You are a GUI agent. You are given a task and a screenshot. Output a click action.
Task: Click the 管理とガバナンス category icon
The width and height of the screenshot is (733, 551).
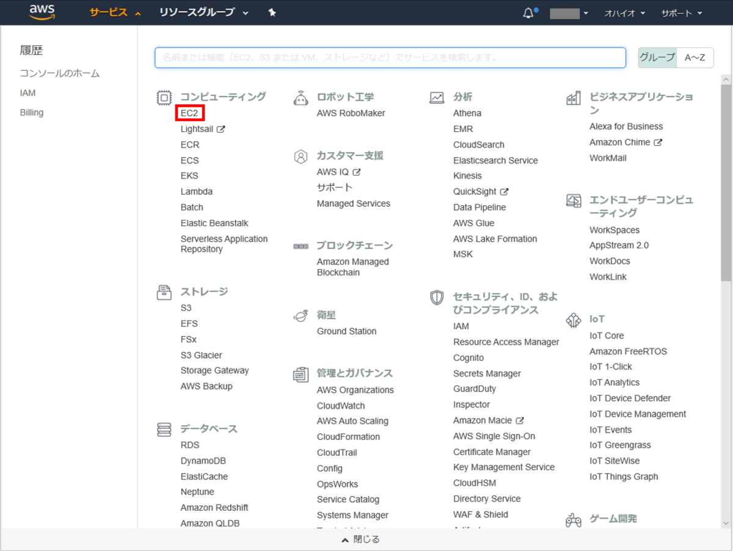[301, 374]
